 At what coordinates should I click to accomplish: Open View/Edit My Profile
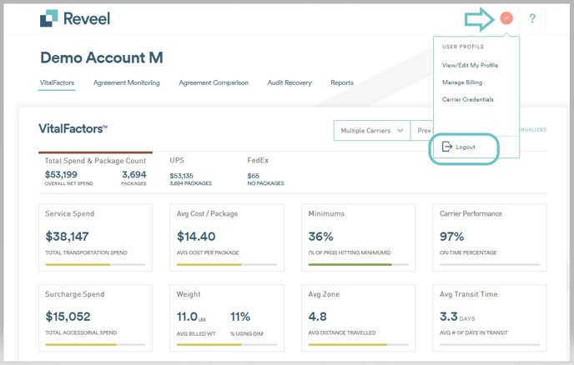coord(470,65)
